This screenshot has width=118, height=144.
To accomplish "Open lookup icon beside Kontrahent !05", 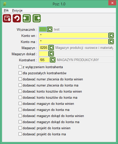I will [53, 60].
